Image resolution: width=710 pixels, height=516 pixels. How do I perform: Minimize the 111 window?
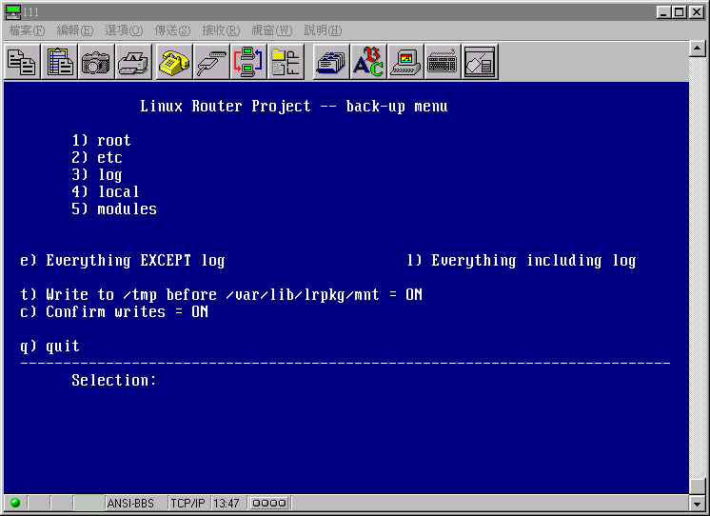click(663, 12)
